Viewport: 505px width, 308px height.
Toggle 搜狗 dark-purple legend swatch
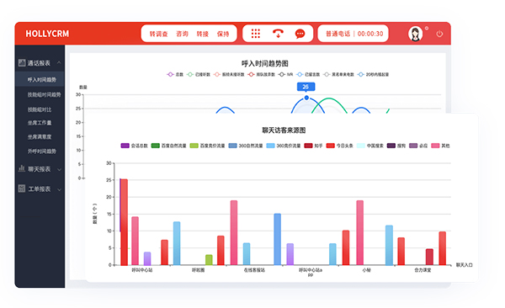(x=391, y=146)
